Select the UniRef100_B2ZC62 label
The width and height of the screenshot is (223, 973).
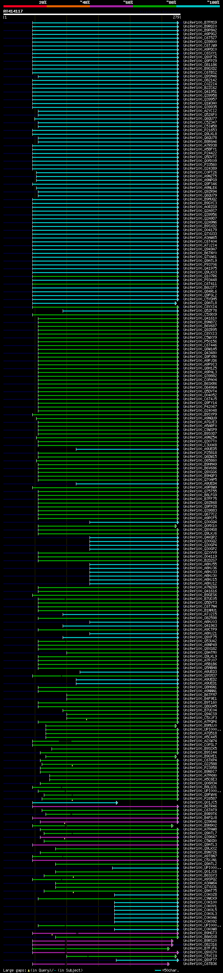pyautogui.click(x=200, y=88)
